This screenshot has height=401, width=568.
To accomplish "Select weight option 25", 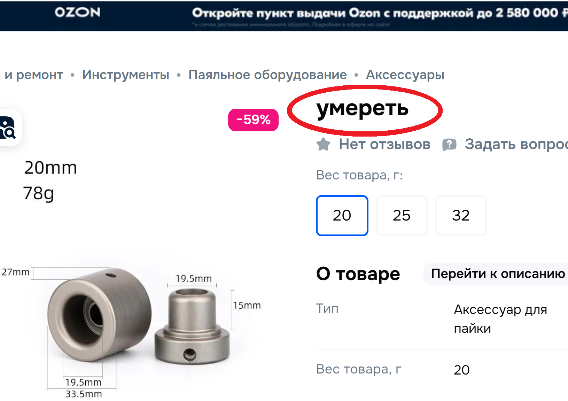I will [402, 215].
